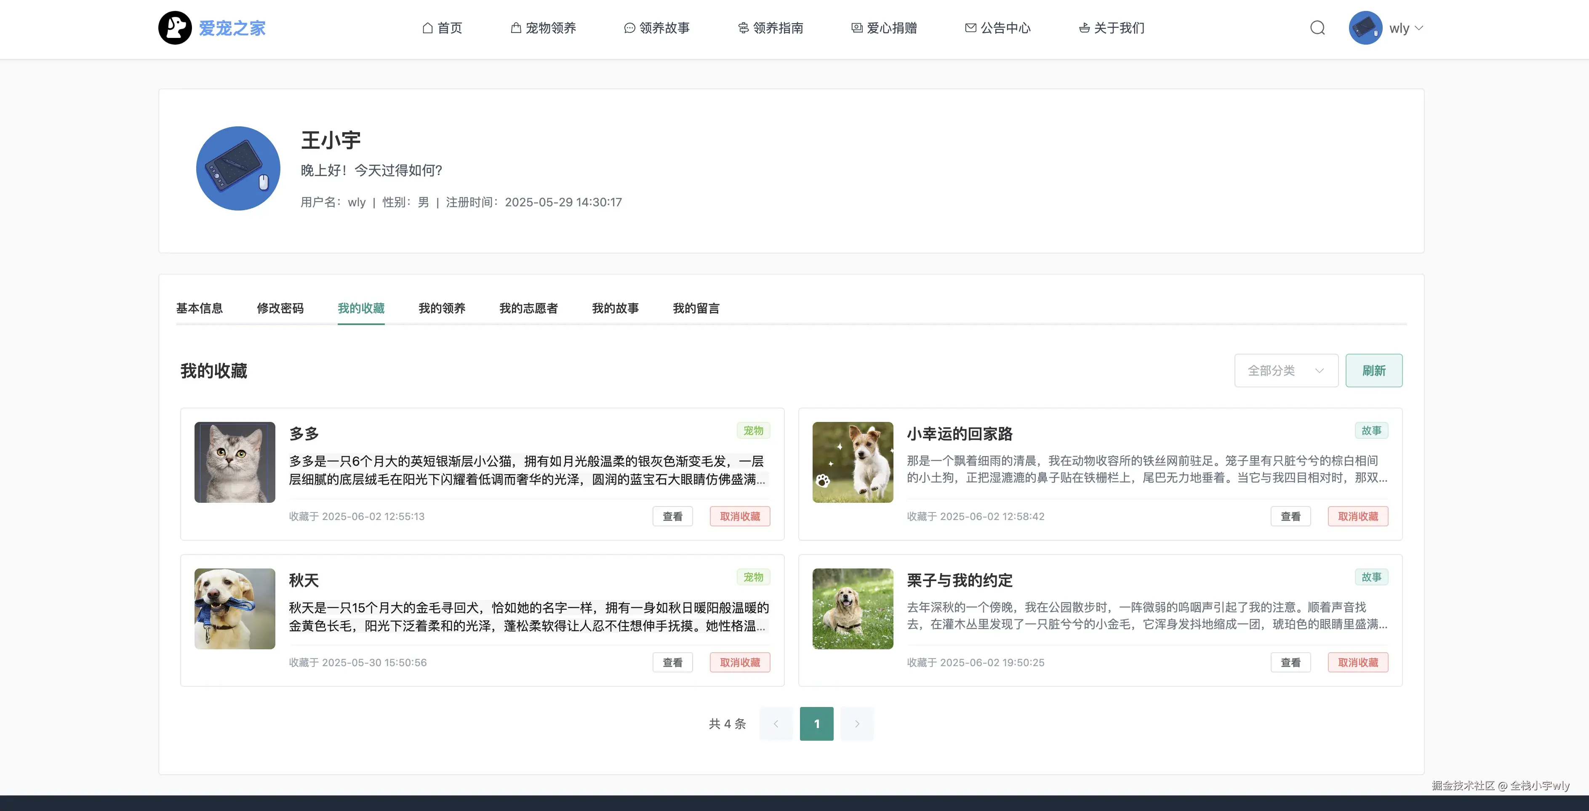Select the 基本信息 tab
The image size is (1589, 811).
(x=199, y=308)
